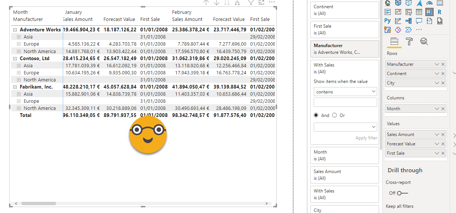Select the And radio button

click(316, 115)
